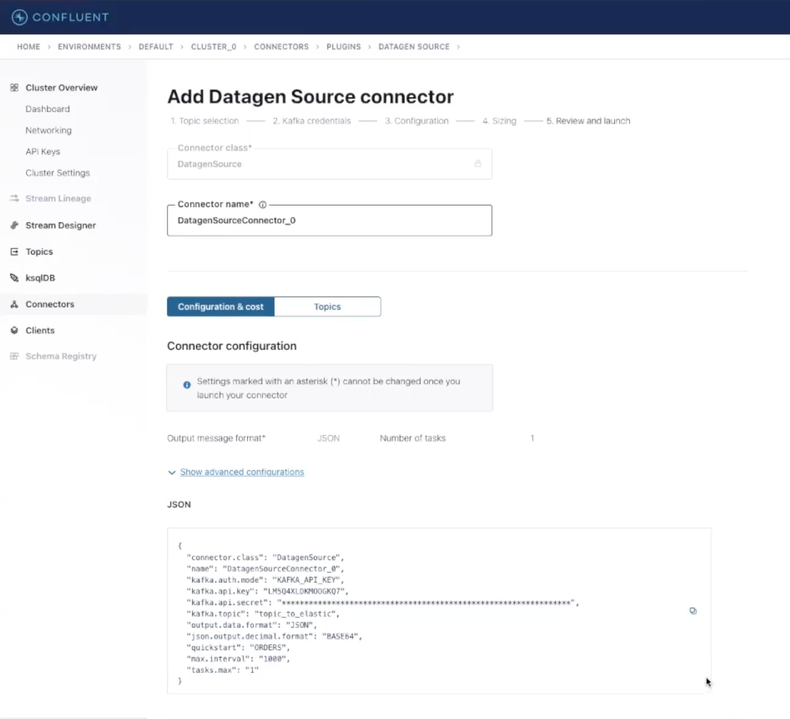The image size is (790, 719).
Task: Click the "kafka.api.key" JSON line
Action: 267,591
